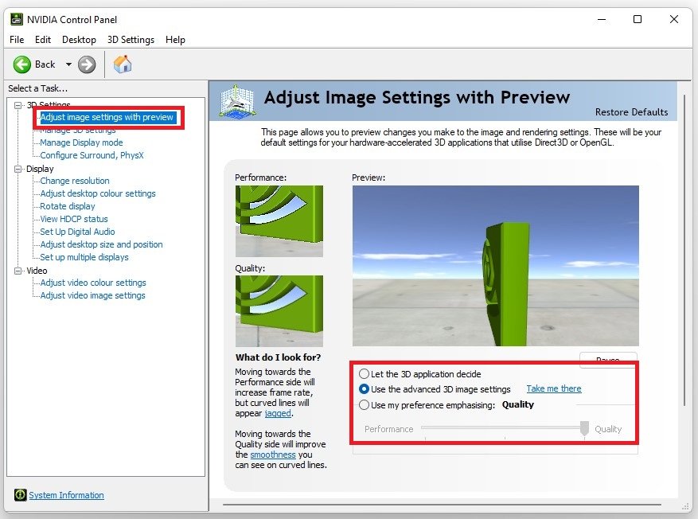Open the 3D Settings menu
This screenshot has height=519, width=698.
pos(131,40)
